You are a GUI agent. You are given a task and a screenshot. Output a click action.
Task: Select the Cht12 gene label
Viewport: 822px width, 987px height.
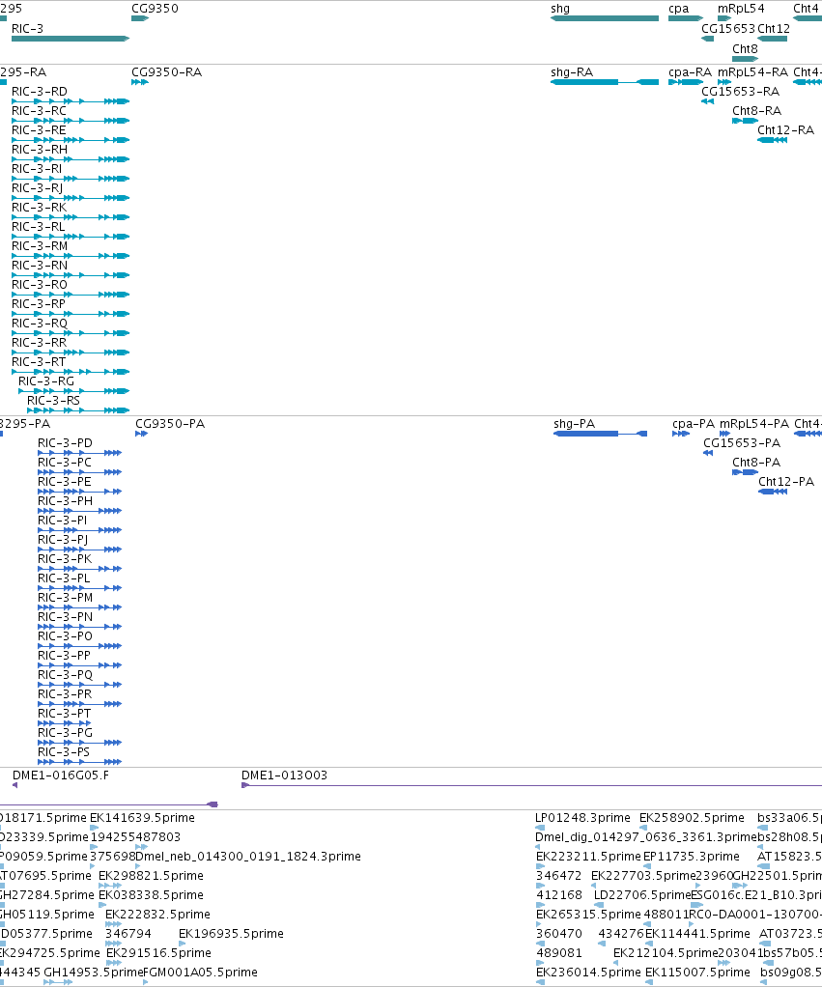(x=774, y=28)
